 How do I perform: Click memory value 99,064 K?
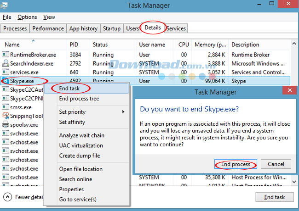pyautogui.click(x=215, y=81)
